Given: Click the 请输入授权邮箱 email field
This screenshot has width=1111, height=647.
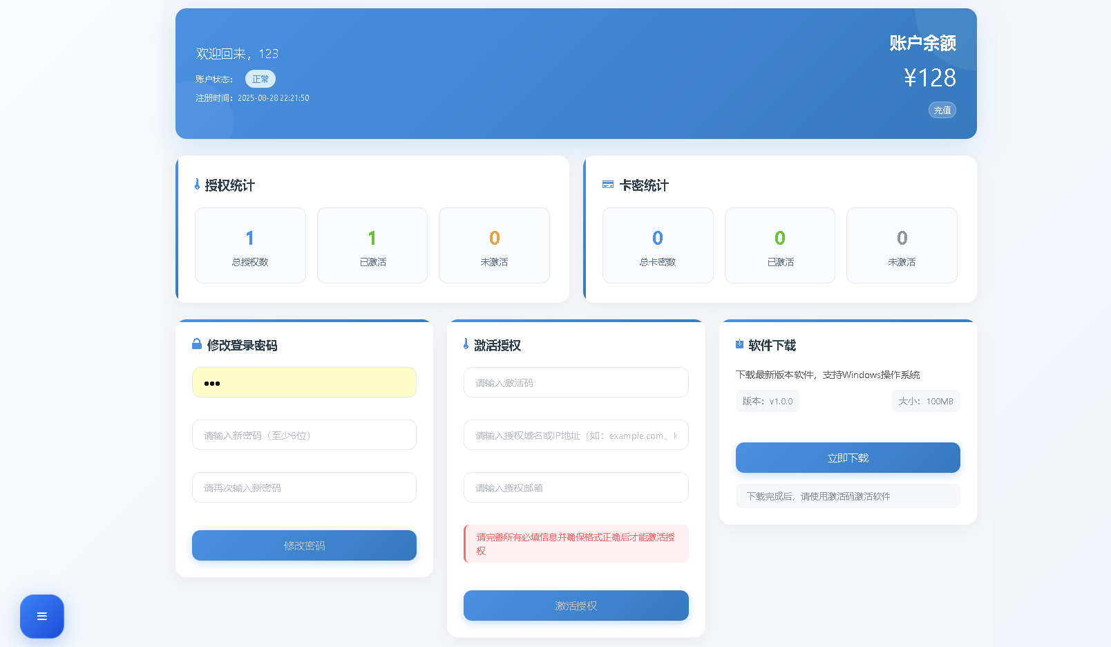Looking at the screenshot, I should point(576,487).
